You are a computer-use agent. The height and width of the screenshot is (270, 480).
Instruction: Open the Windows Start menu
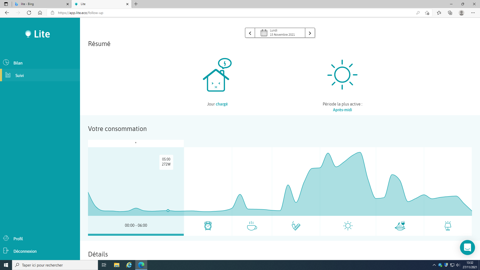[6, 265]
